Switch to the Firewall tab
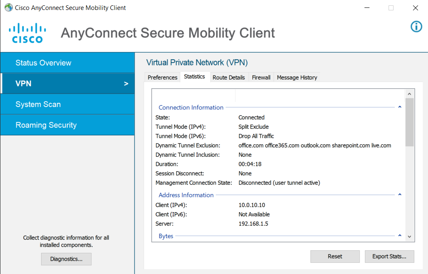The width and height of the screenshot is (428, 274). [x=261, y=78]
